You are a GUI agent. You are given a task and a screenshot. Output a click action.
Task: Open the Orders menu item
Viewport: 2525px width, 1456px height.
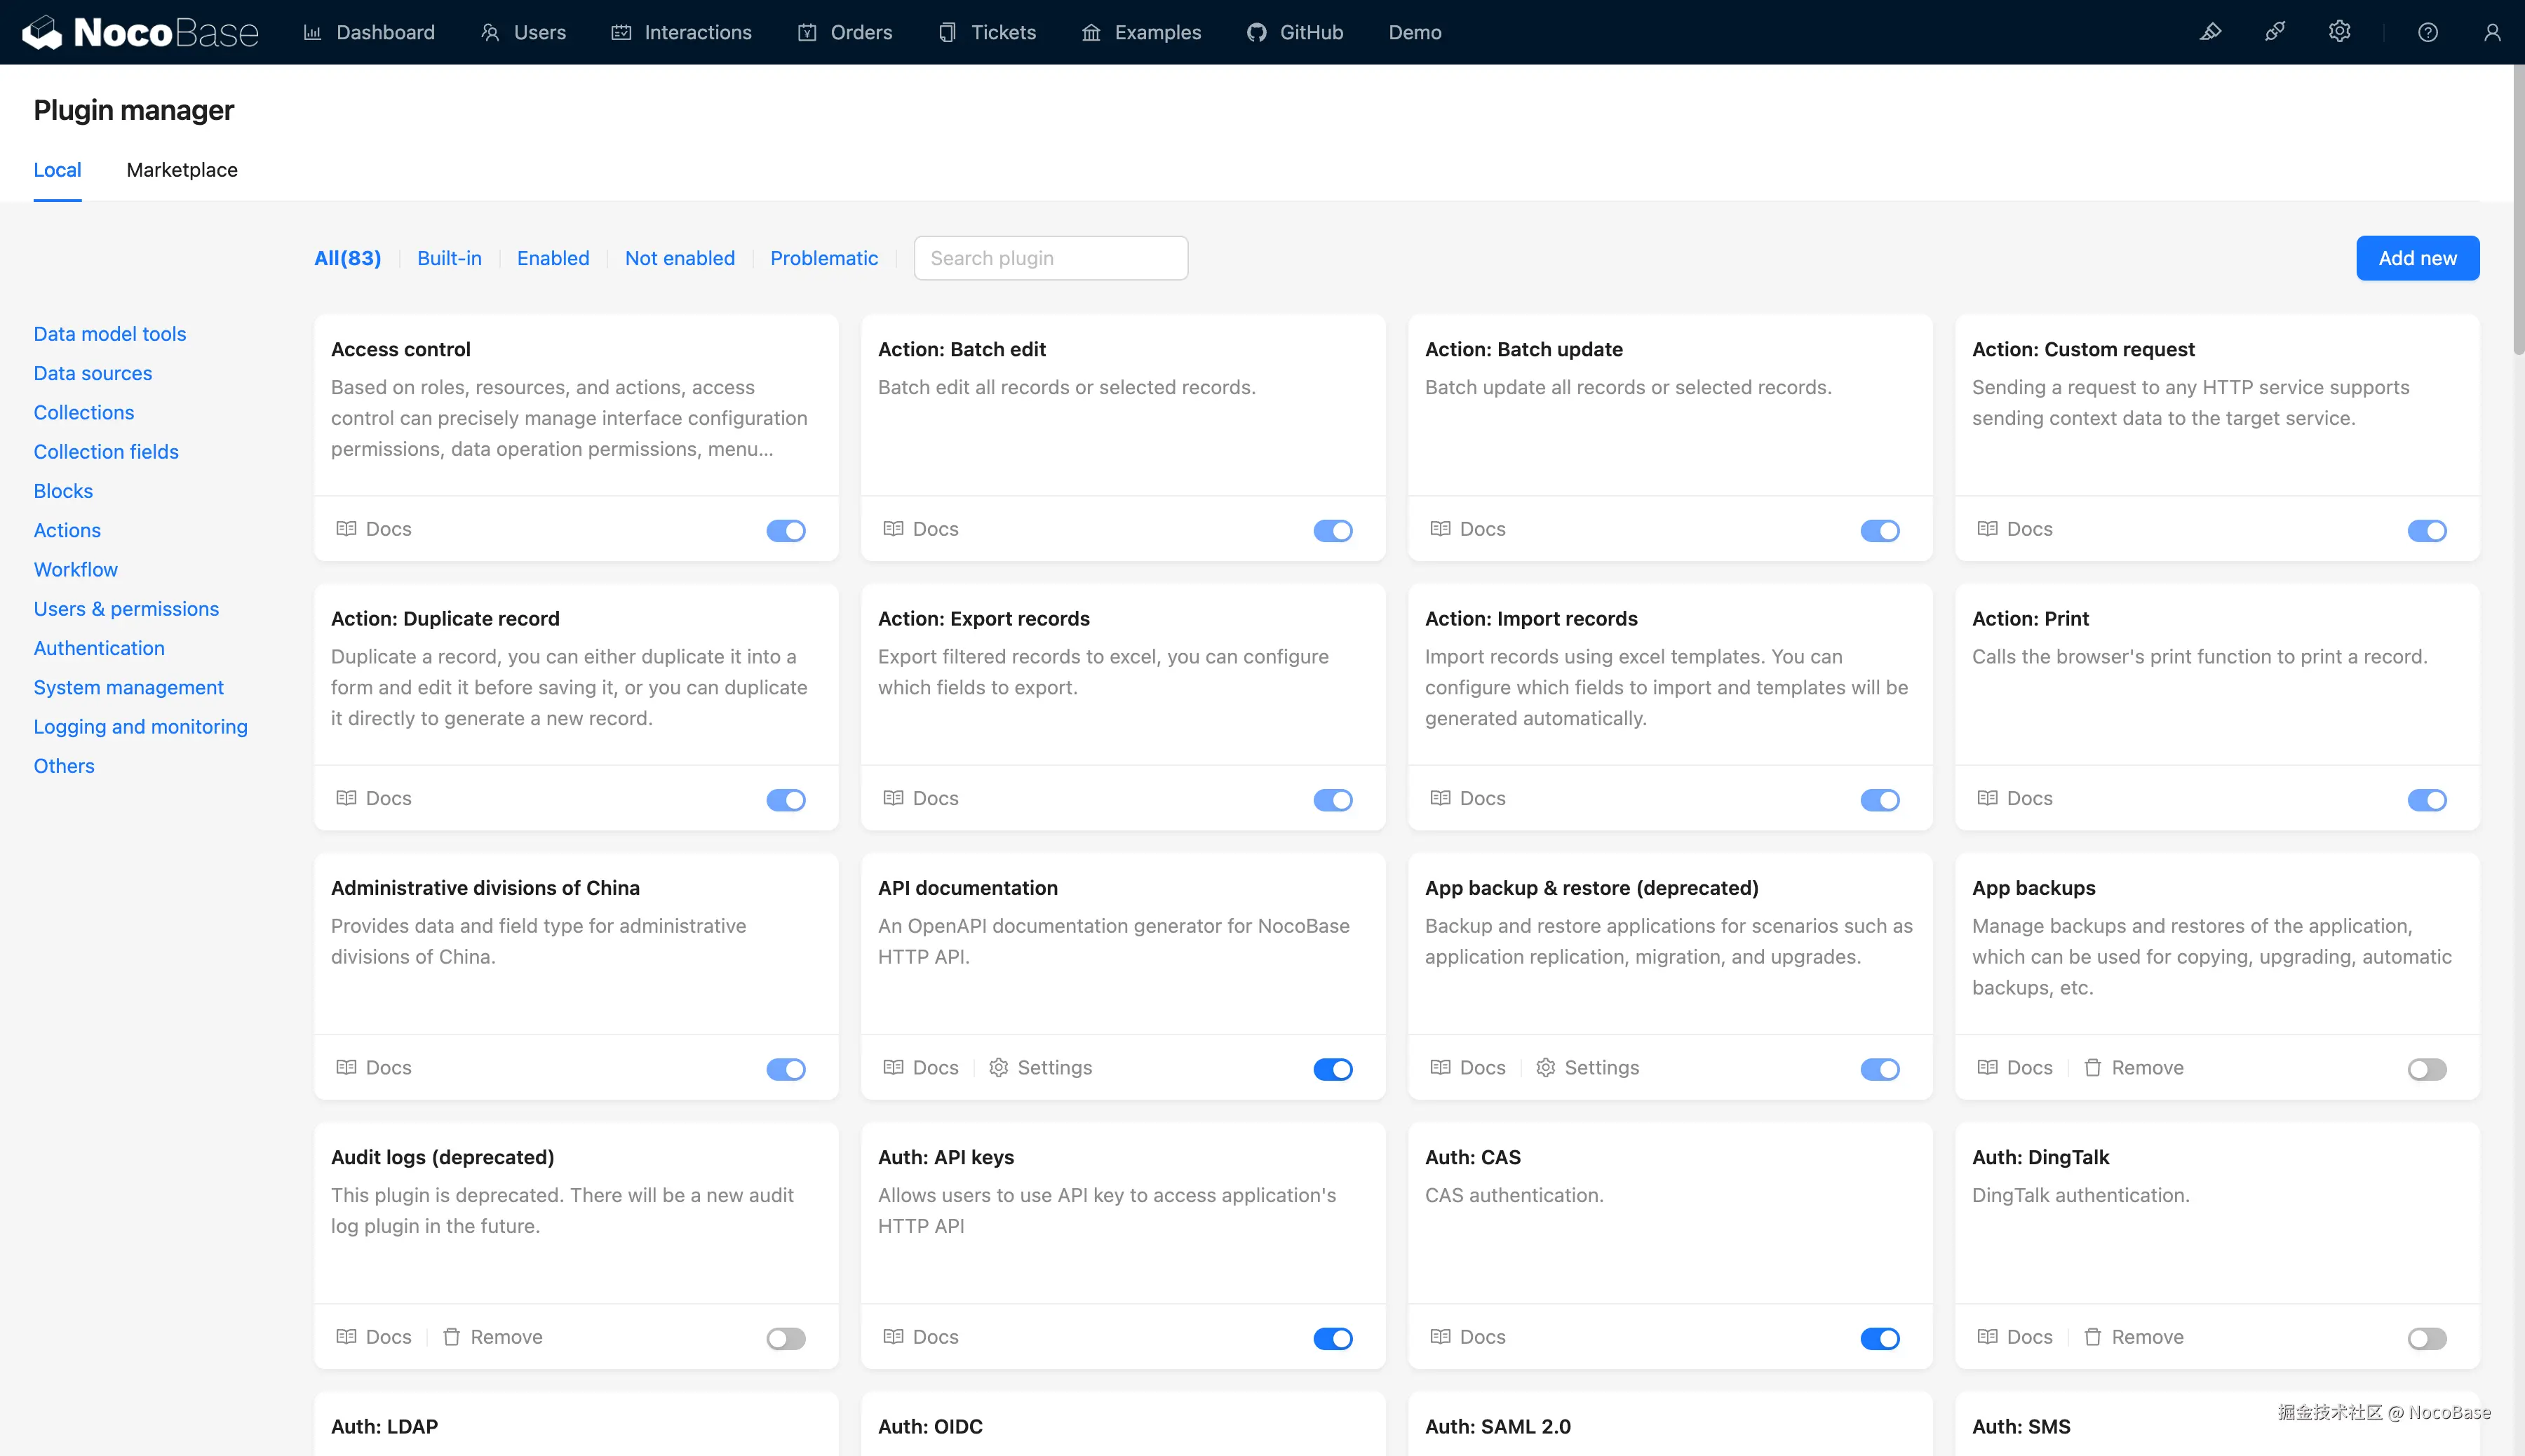click(x=845, y=32)
